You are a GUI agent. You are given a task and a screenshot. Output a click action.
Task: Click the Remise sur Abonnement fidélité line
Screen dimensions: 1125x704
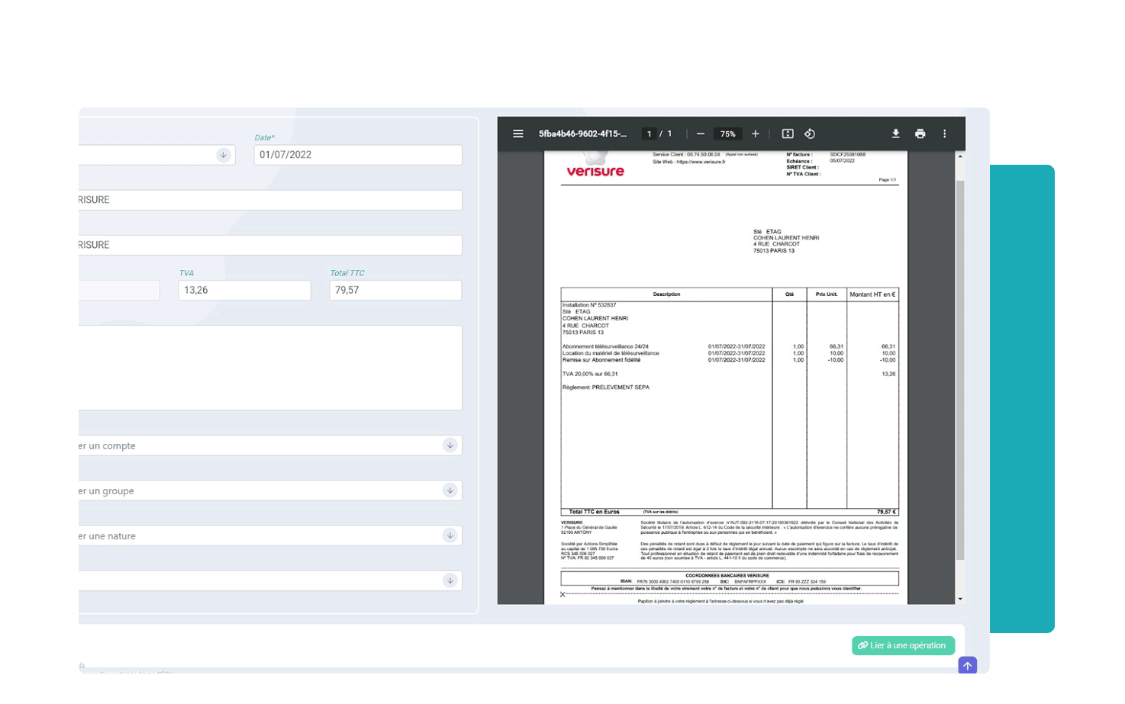(x=601, y=360)
